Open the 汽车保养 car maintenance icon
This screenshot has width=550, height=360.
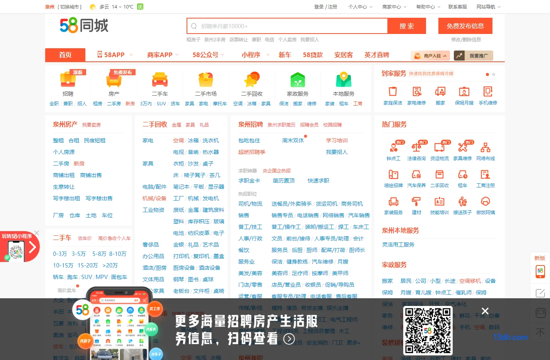416,174
